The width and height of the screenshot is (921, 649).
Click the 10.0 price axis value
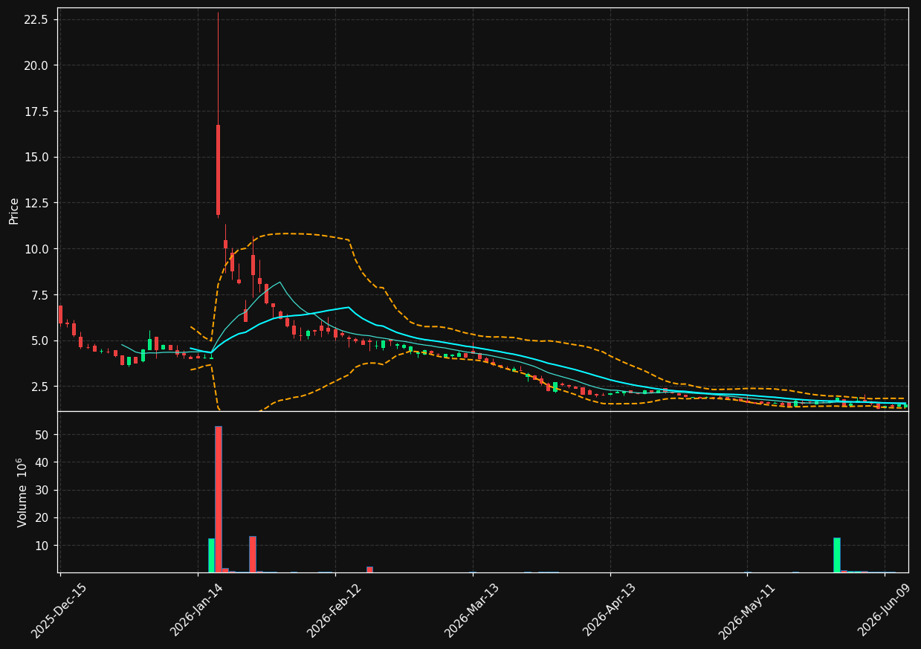36,249
